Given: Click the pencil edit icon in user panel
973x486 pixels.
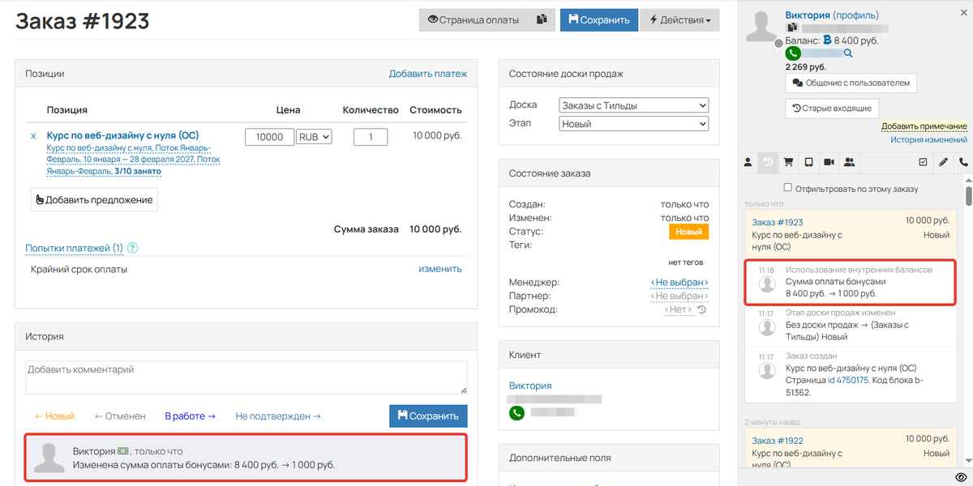Looking at the screenshot, I should coord(943,162).
